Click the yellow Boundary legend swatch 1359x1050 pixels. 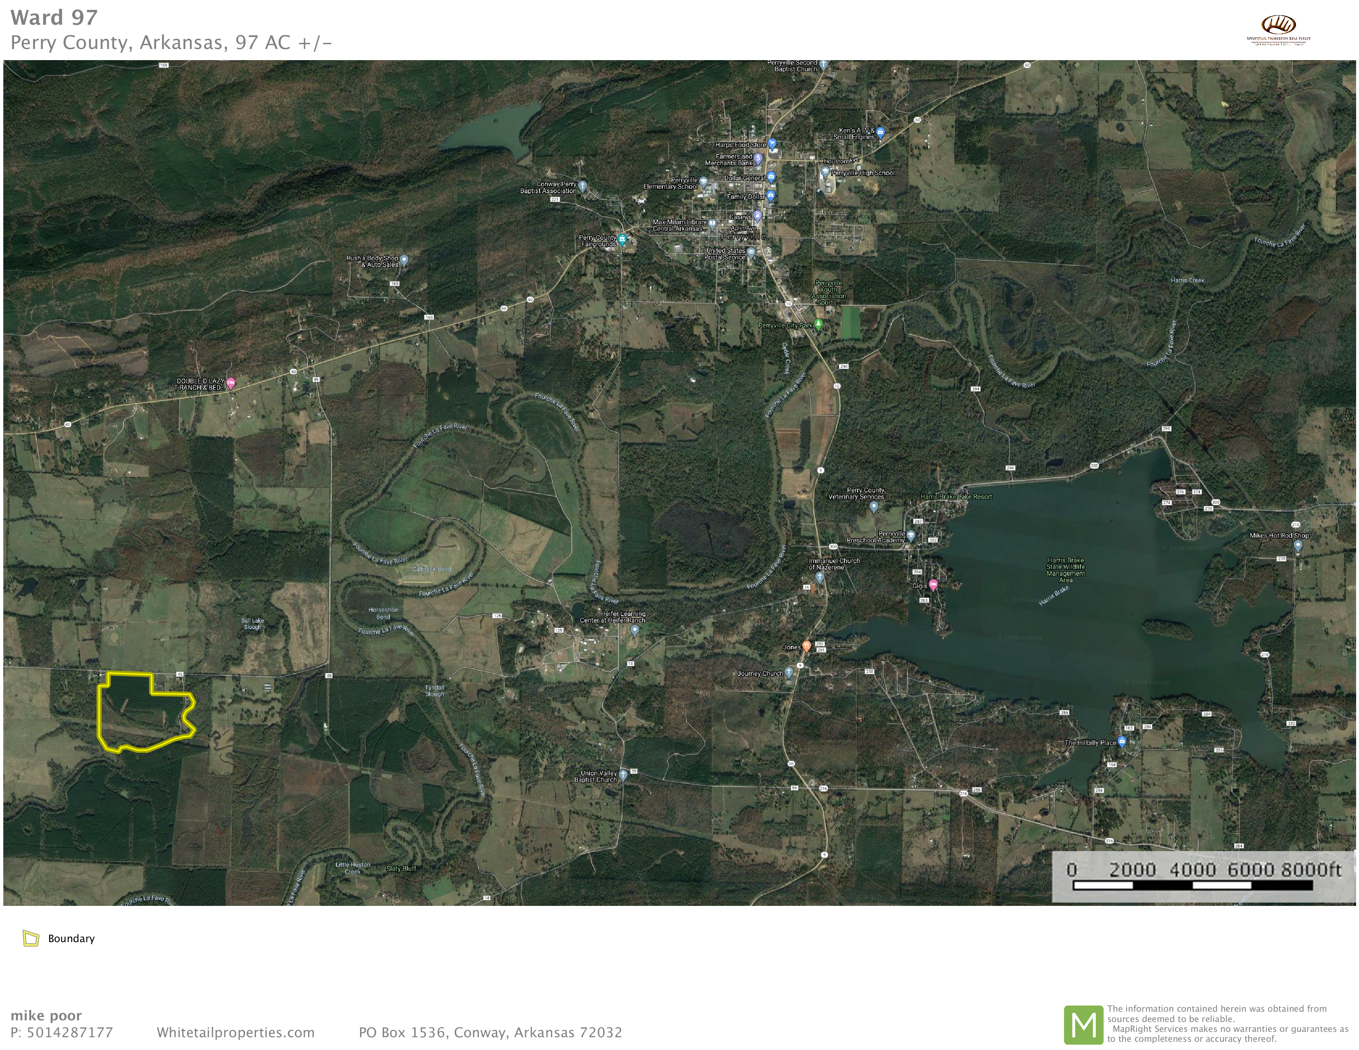click(30, 938)
